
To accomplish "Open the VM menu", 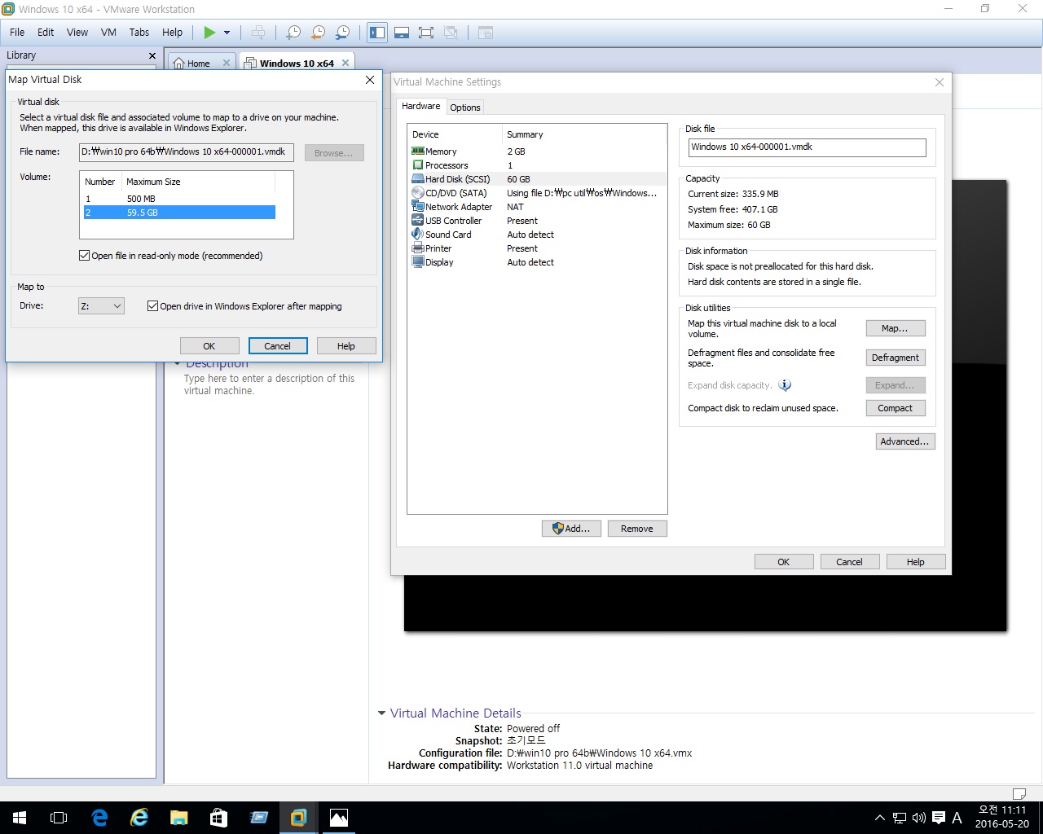I will click(x=108, y=33).
